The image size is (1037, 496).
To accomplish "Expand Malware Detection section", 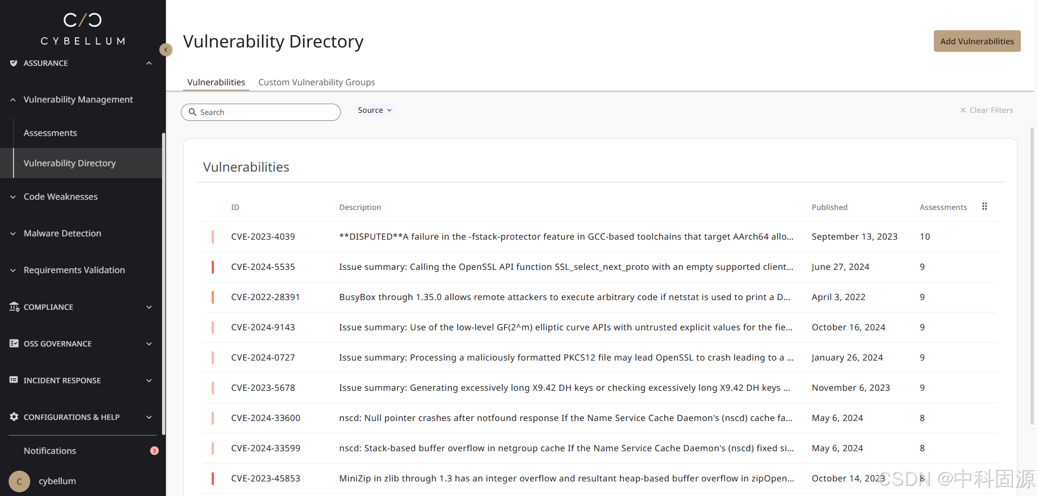I will click(13, 233).
